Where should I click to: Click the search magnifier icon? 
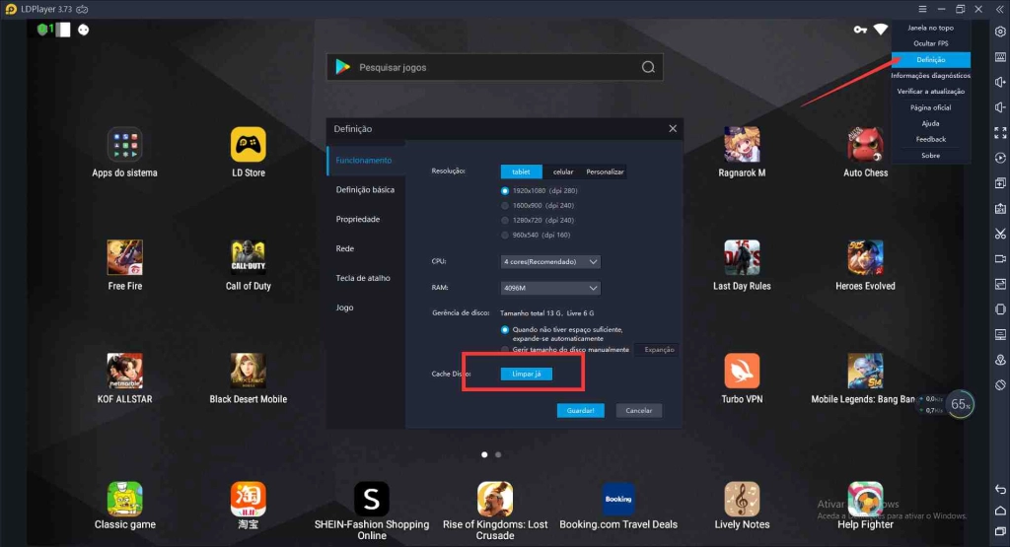[648, 67]
